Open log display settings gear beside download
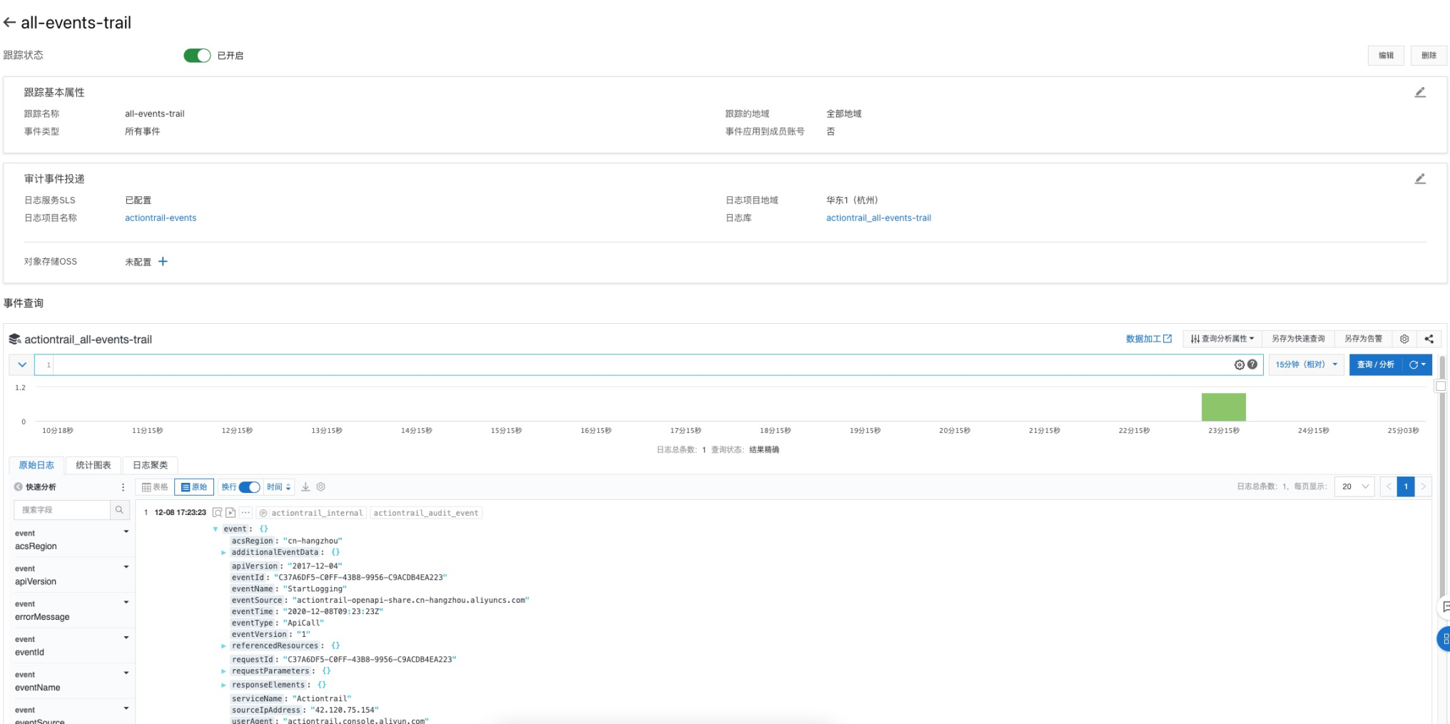The image size is (1450, 724). click(321, 487)
